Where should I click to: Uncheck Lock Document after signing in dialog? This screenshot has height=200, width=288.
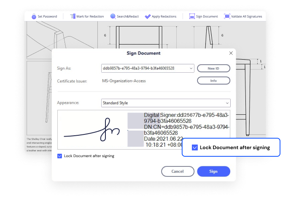(59, 156)
